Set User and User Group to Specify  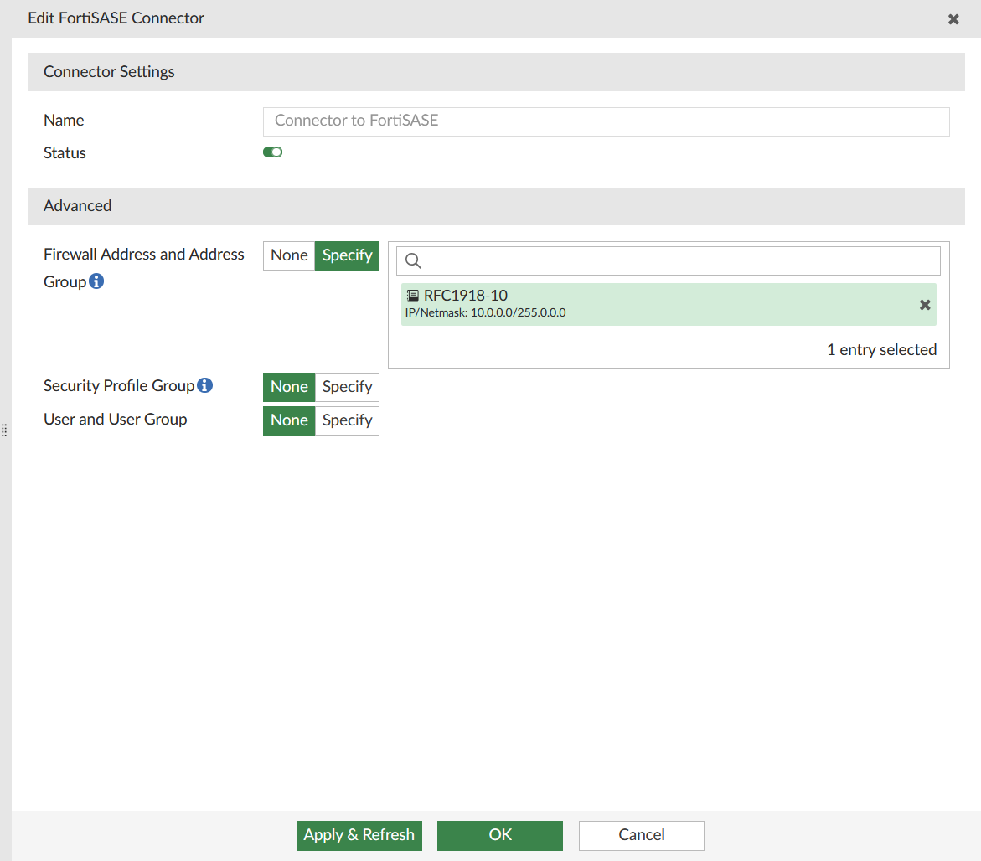click(347, 420)
